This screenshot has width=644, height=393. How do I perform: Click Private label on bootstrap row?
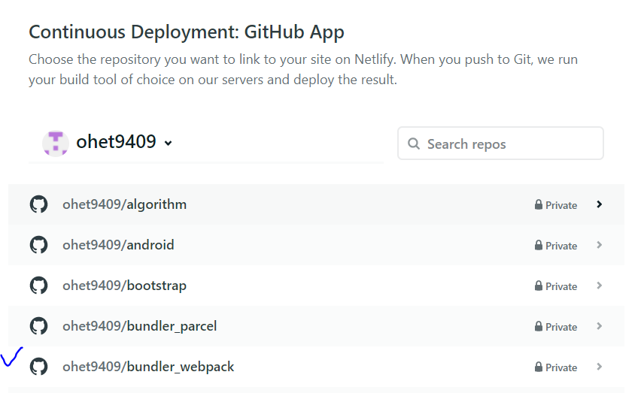pos(561,286)
